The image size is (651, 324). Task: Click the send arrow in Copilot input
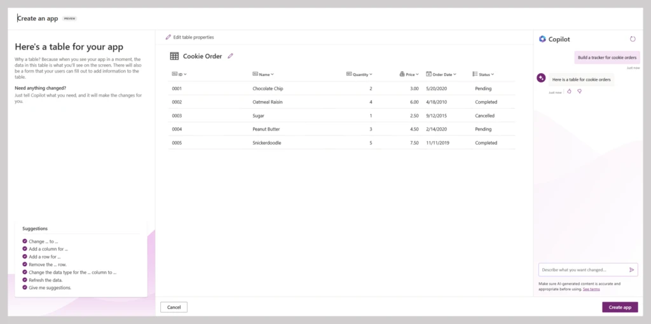[631, 269]
